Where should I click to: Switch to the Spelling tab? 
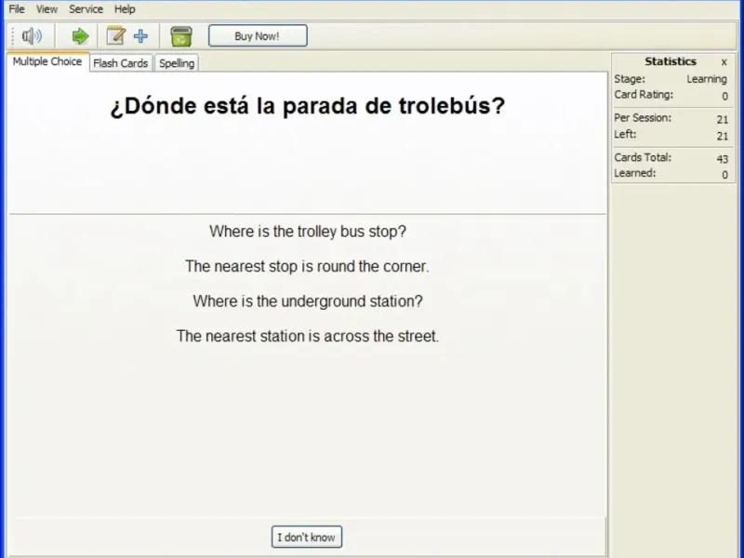tap(177, 63)
